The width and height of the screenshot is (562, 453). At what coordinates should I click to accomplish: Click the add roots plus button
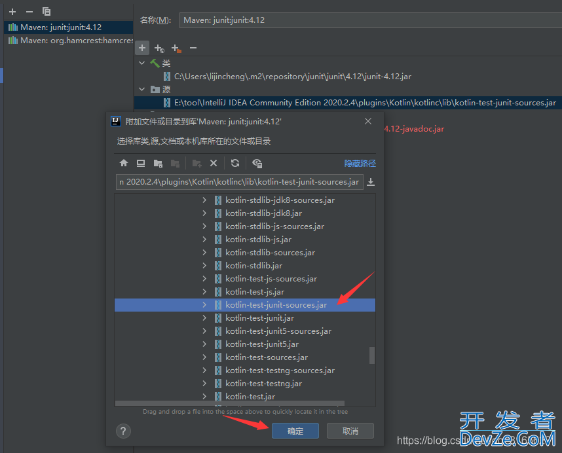pyautogui.click(x=142, y=48)
